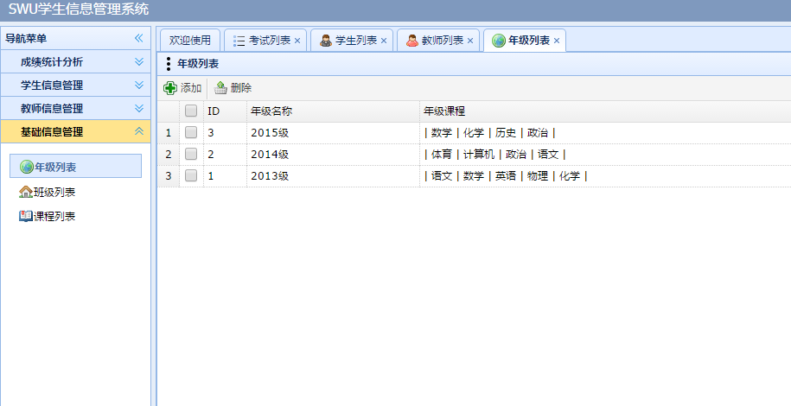Click globe icon beside sidebar 年级列表

pos(26,167)
